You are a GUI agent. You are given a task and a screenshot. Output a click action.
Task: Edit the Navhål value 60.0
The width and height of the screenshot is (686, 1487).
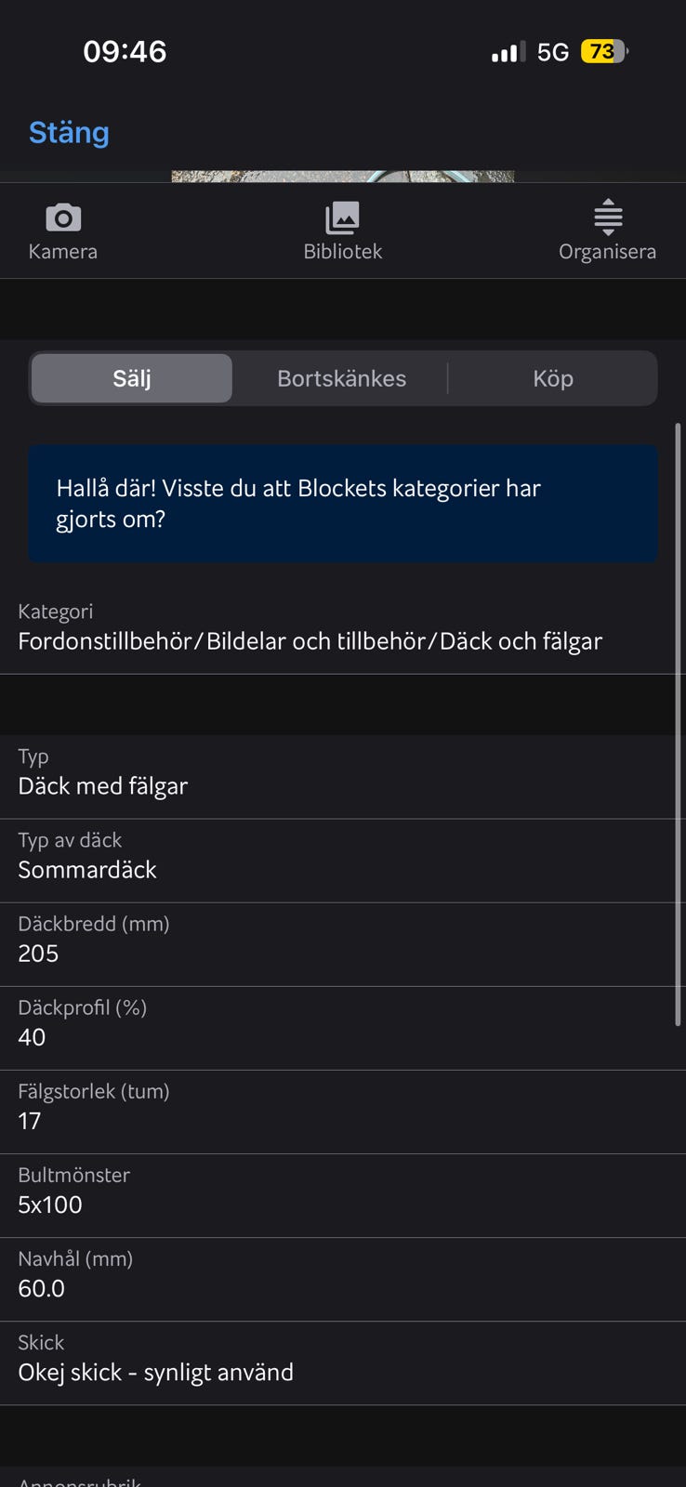coord(343,1274)
